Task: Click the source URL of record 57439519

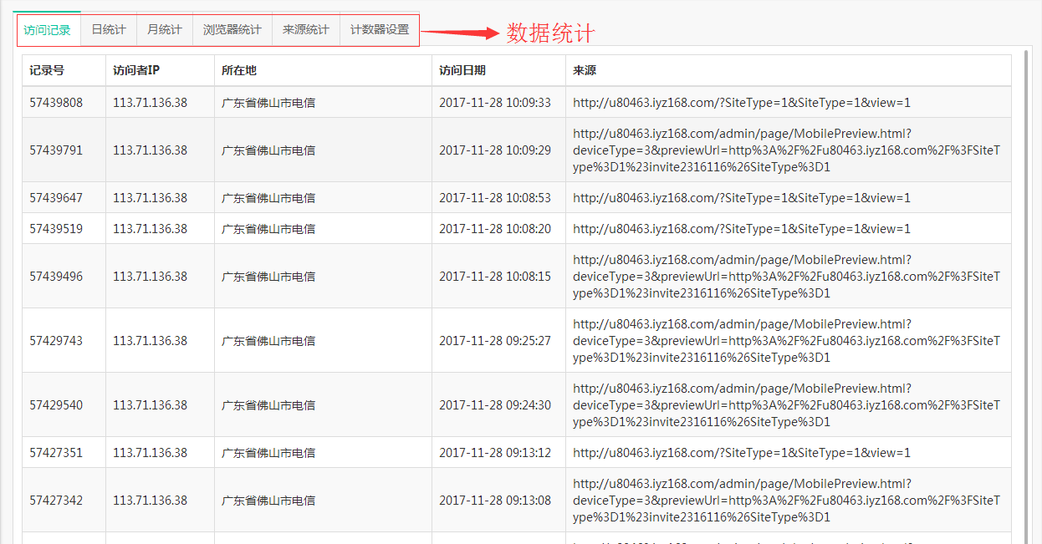Action: point(742,229)
